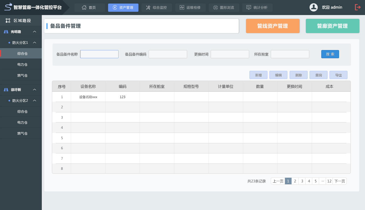Collapse the 防火分区2 tree chevron
This screenshot has width=365, height=210.
35,101
